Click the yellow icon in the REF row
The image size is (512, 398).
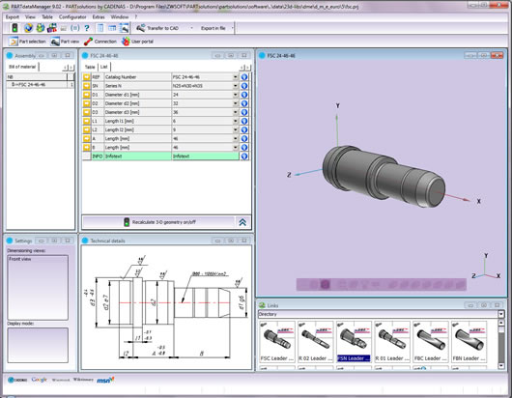pos(87,77)
